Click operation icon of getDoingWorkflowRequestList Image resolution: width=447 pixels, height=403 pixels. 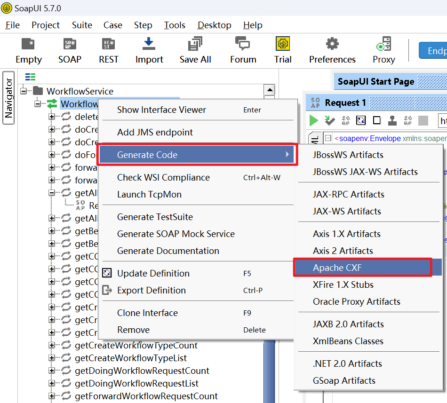point(66,383)
